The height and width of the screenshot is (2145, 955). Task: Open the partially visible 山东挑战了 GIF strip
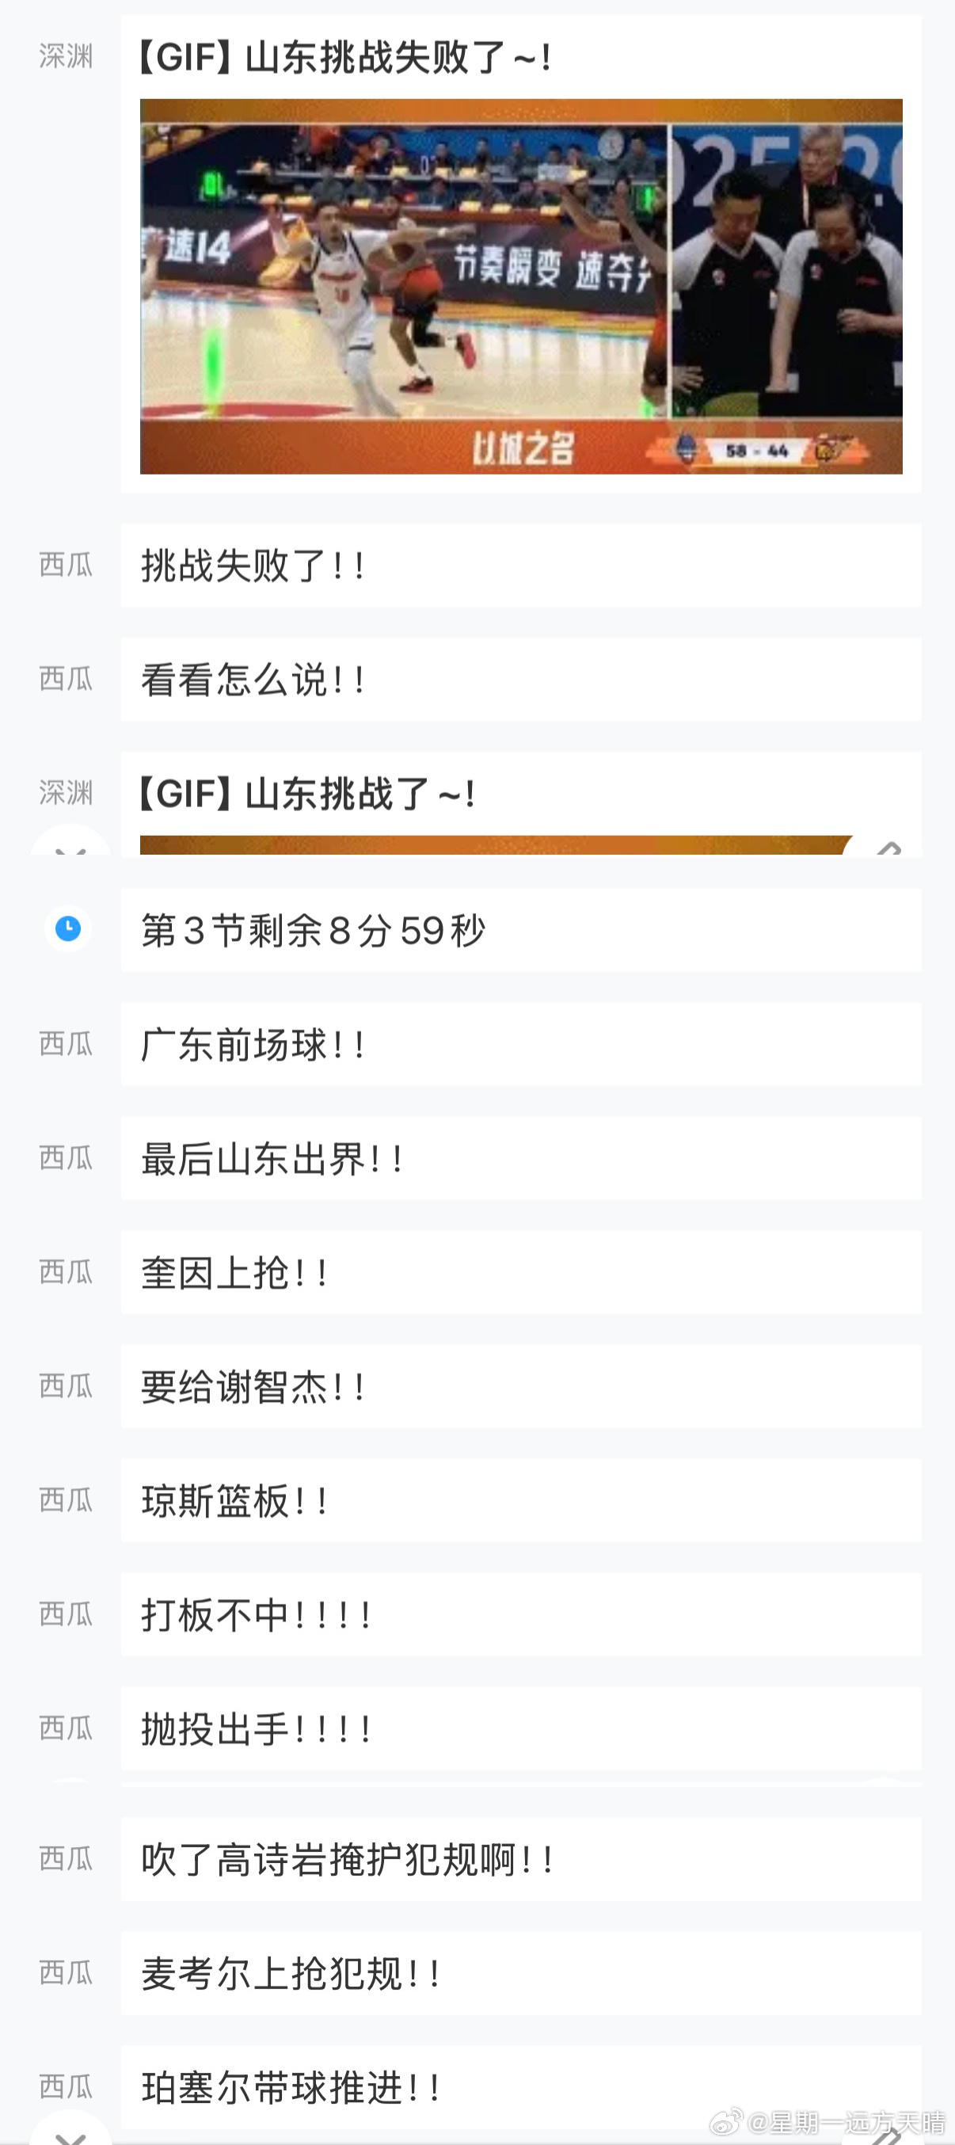point(497,844)
